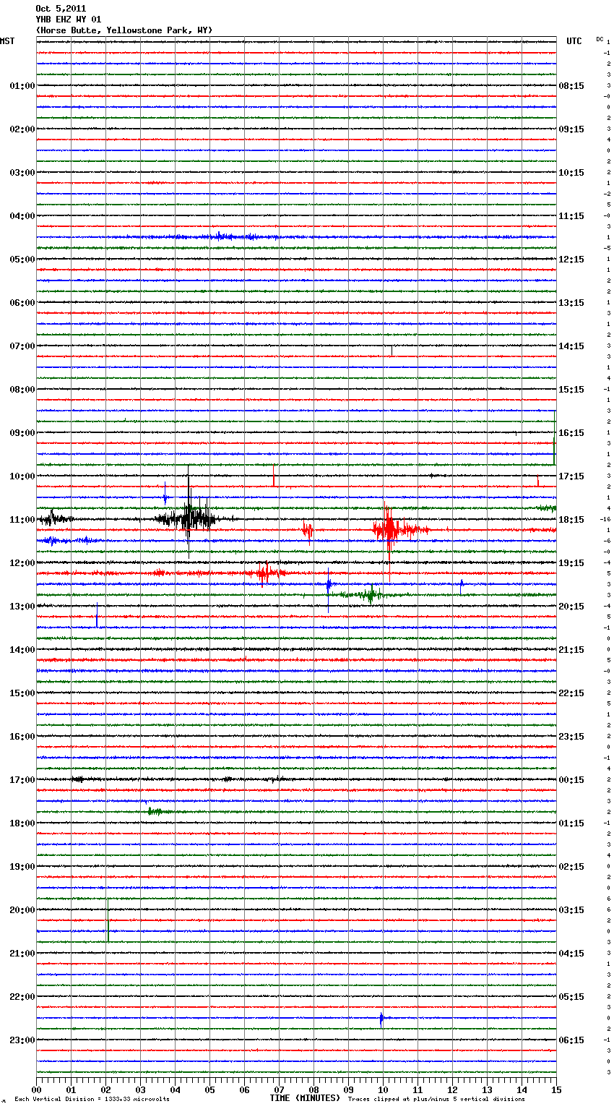Click the 14:15 UTC time label
The image size is (614, 1109).
pyautogui.click(x=571, y=346)
